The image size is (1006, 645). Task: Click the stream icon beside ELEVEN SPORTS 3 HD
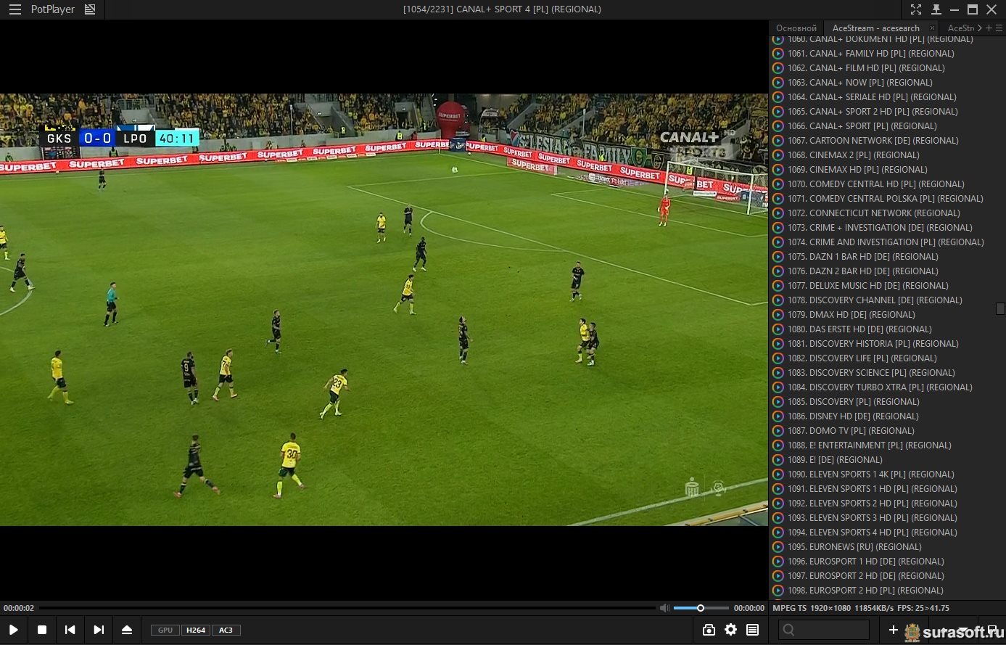coord(778,518)
